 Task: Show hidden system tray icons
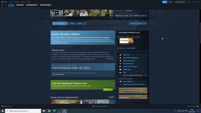175,111
